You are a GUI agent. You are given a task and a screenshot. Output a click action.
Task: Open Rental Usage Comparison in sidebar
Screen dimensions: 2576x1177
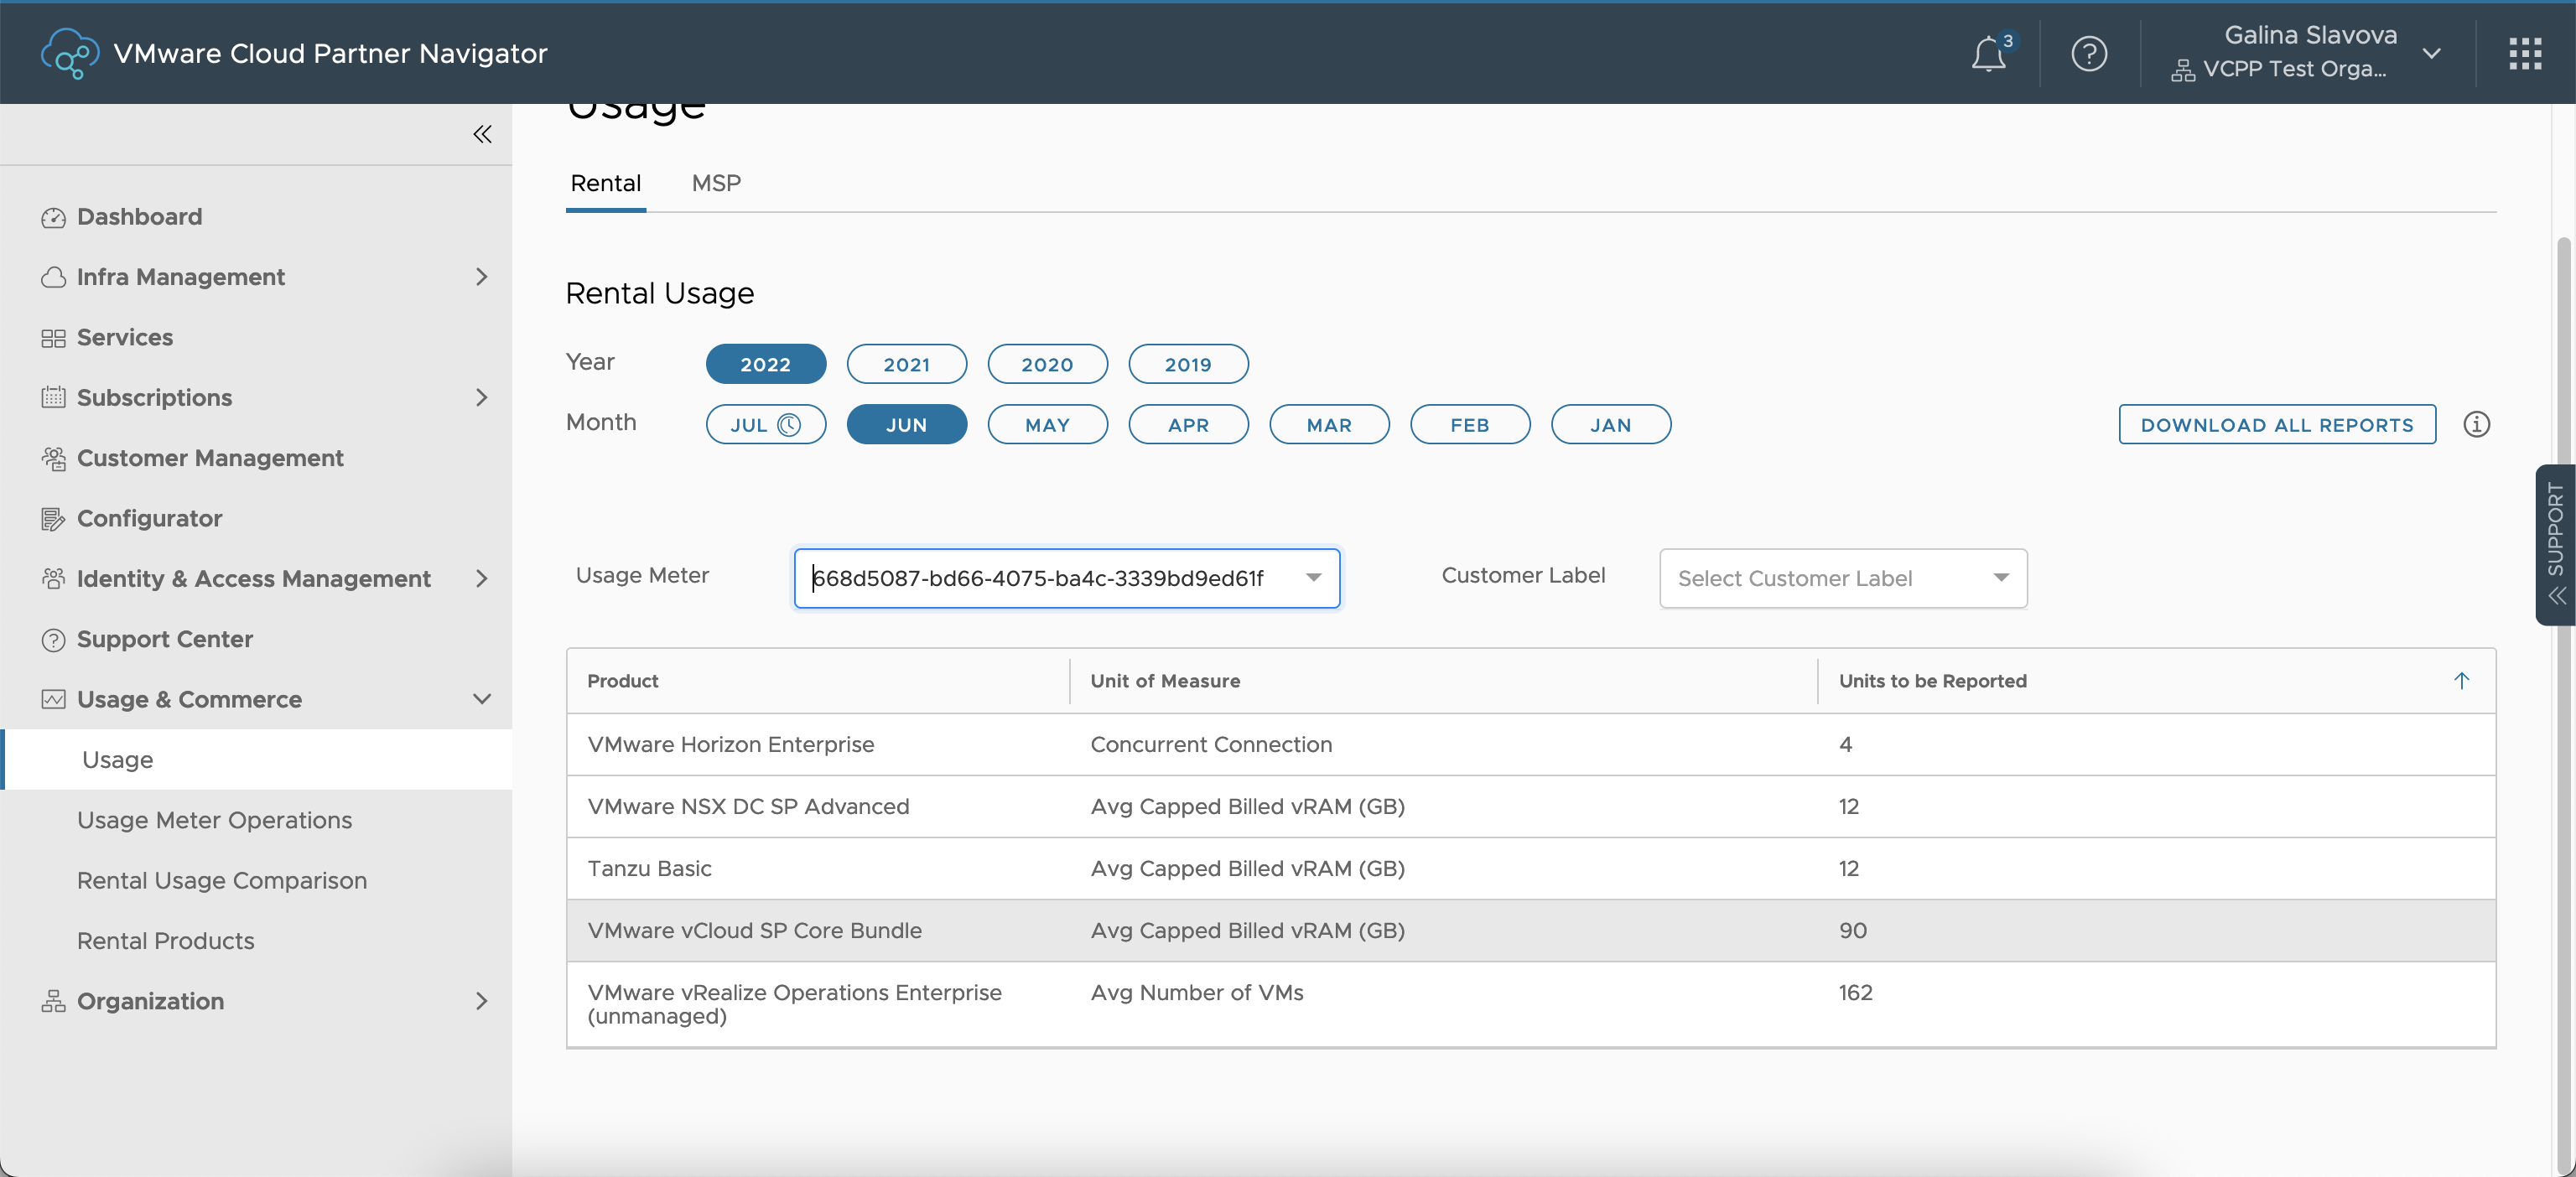pos(222,881)
